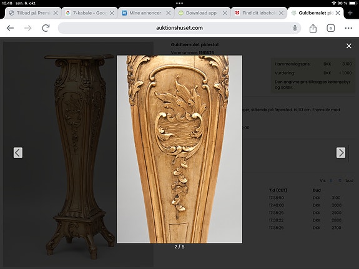Close the image lightbox overlay

(348, 46)
